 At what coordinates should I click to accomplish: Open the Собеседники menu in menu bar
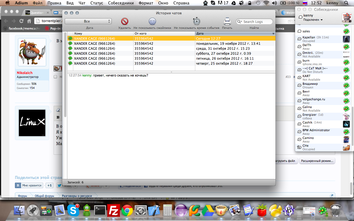click(x=121, y=3)
